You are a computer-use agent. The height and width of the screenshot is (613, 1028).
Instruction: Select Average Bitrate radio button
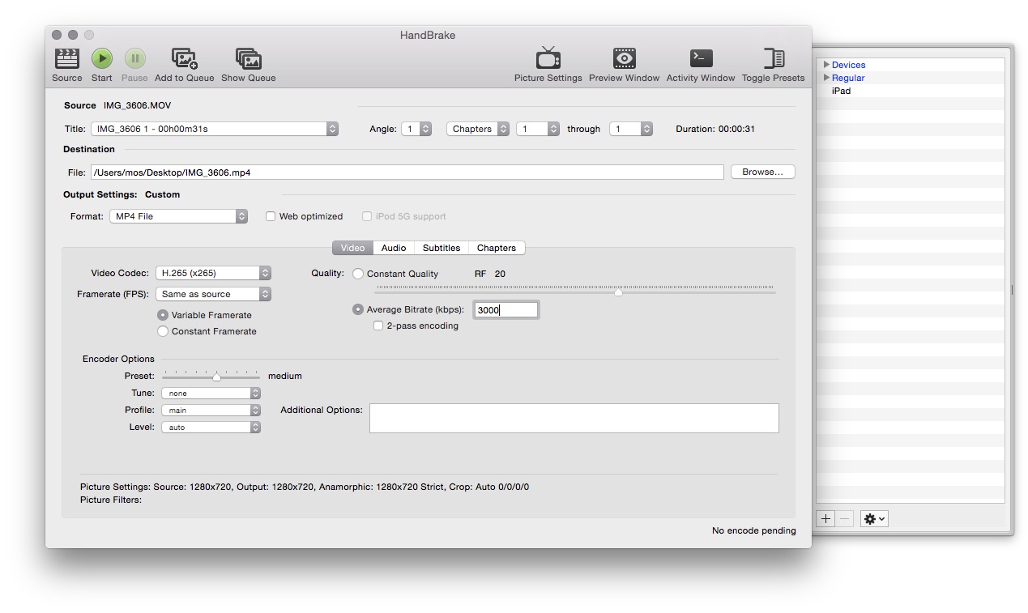[x=358, y=309]
